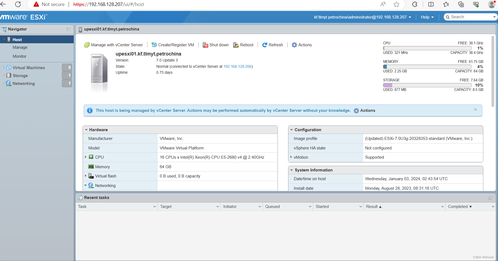Click the Host icon in Navigator
498x261 pixels.
[9, 39]
